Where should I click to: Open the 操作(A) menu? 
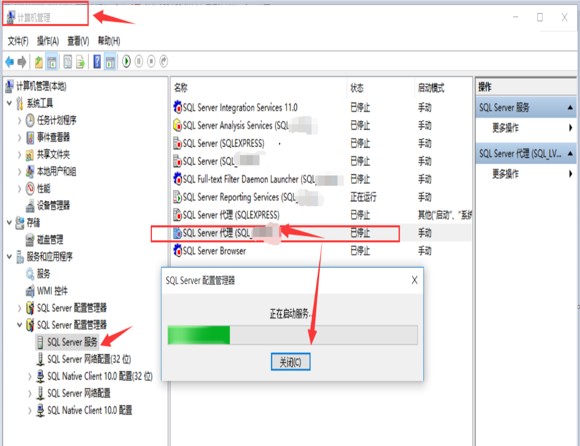[48, 41]
